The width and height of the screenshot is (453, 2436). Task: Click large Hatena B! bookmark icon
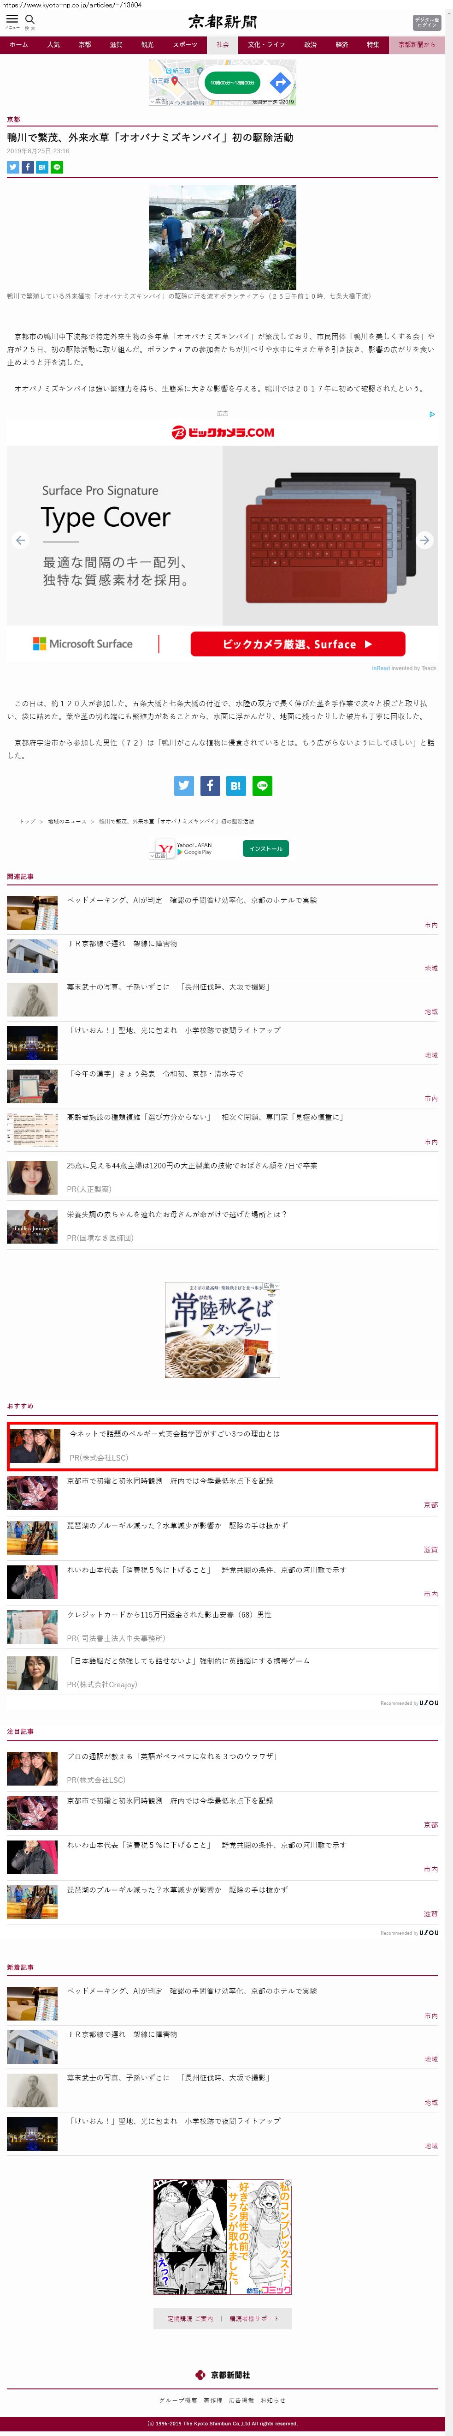click(x=236, y=785)
